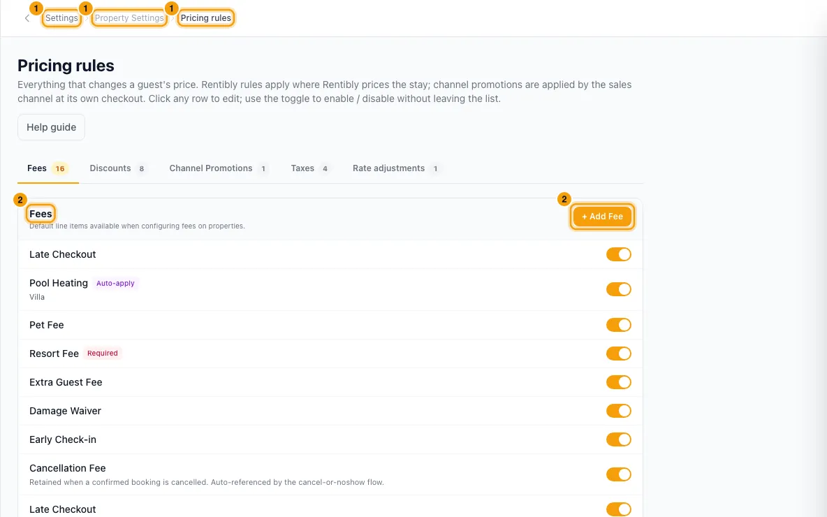Disable the Cancellation Fee toggle
827x517 pixels.
pos(619,474)
